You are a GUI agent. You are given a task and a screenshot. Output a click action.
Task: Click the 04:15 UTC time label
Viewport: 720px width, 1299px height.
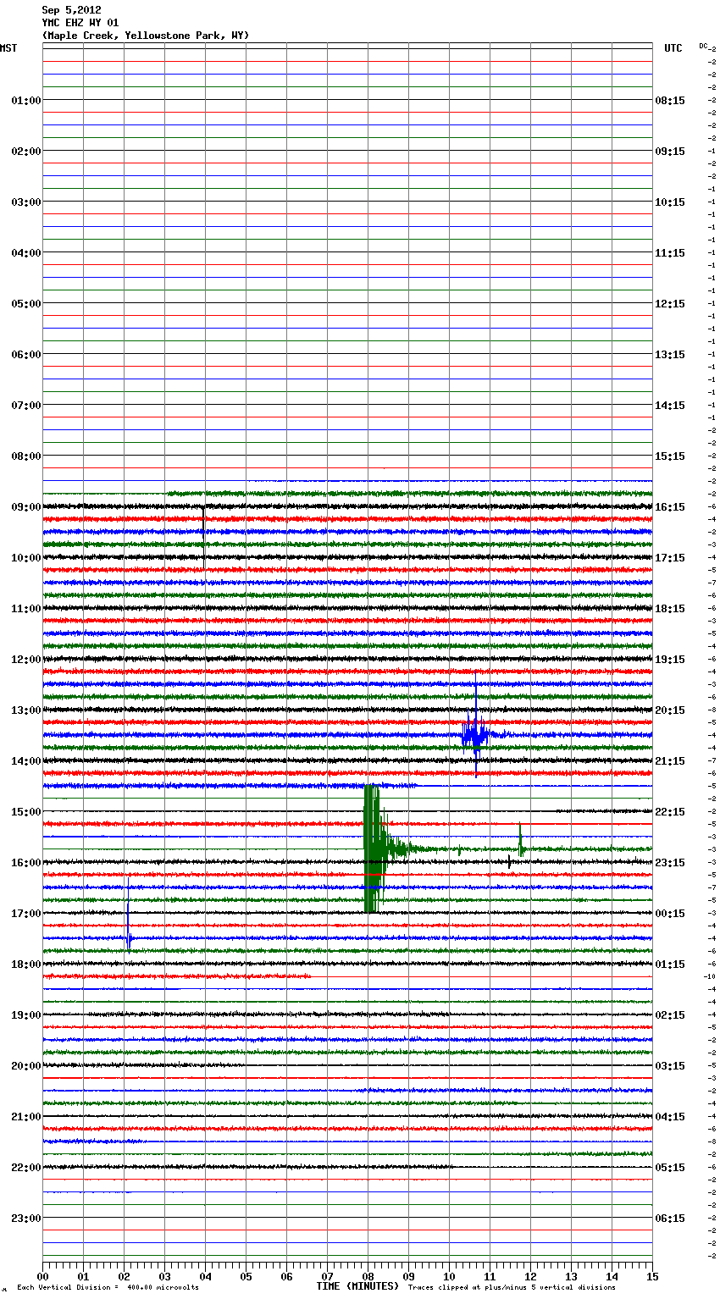click(670, 1117)
